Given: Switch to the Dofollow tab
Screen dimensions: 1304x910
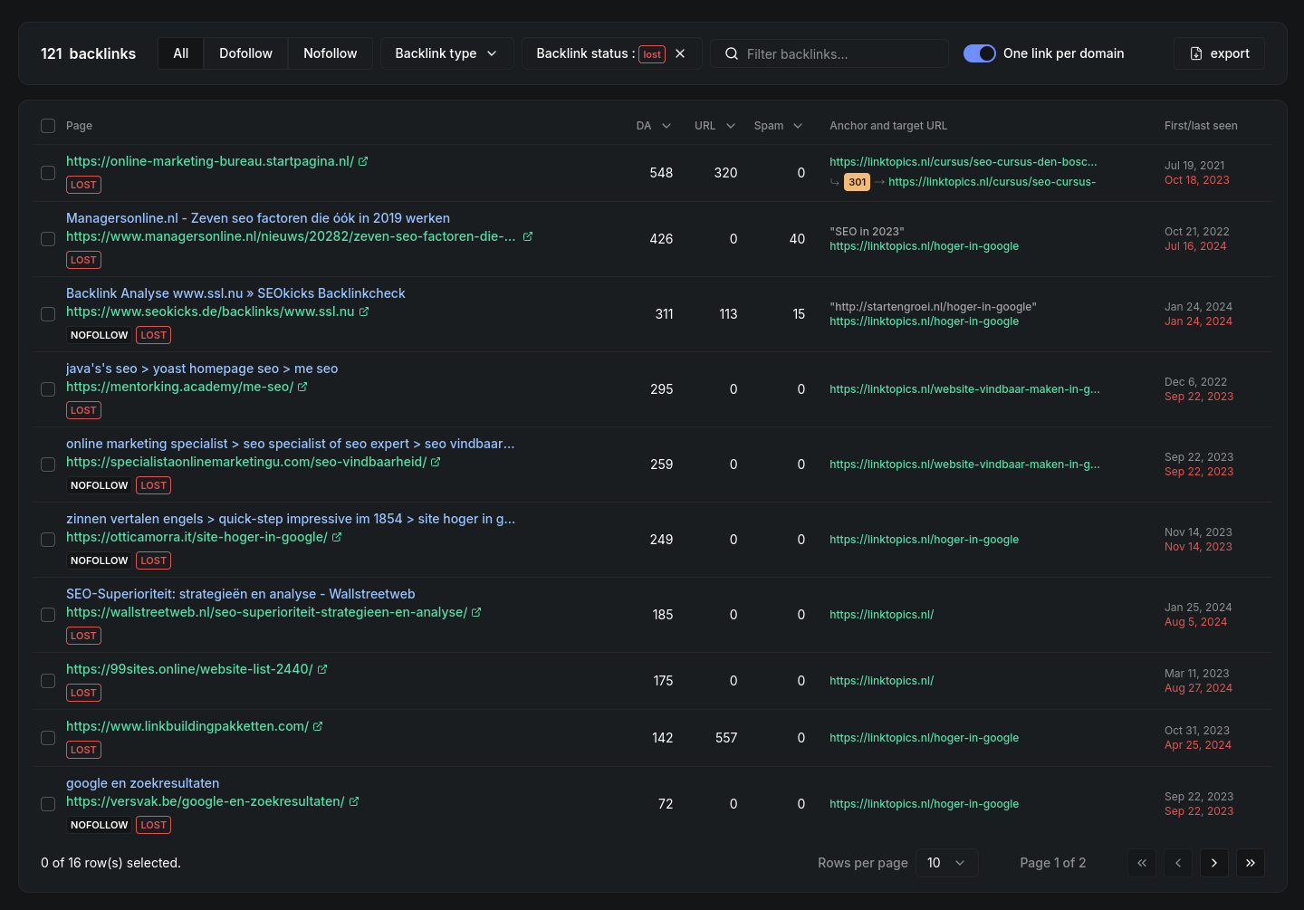Looking at the screenshot, I should click(x=245, y=53).
